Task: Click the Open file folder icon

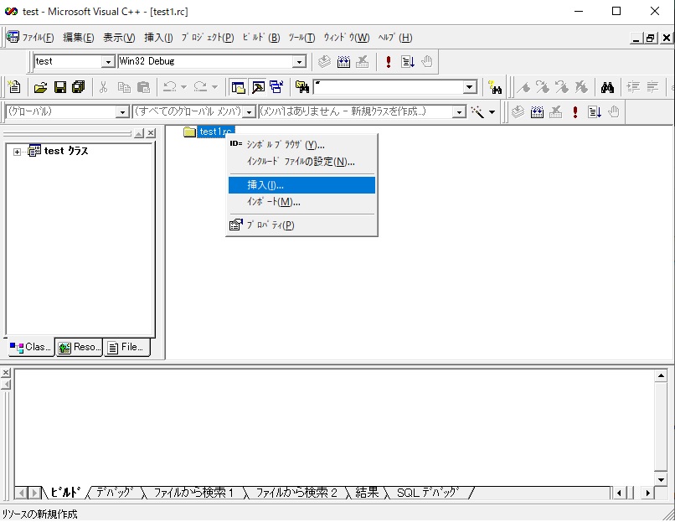Action: 40,87
